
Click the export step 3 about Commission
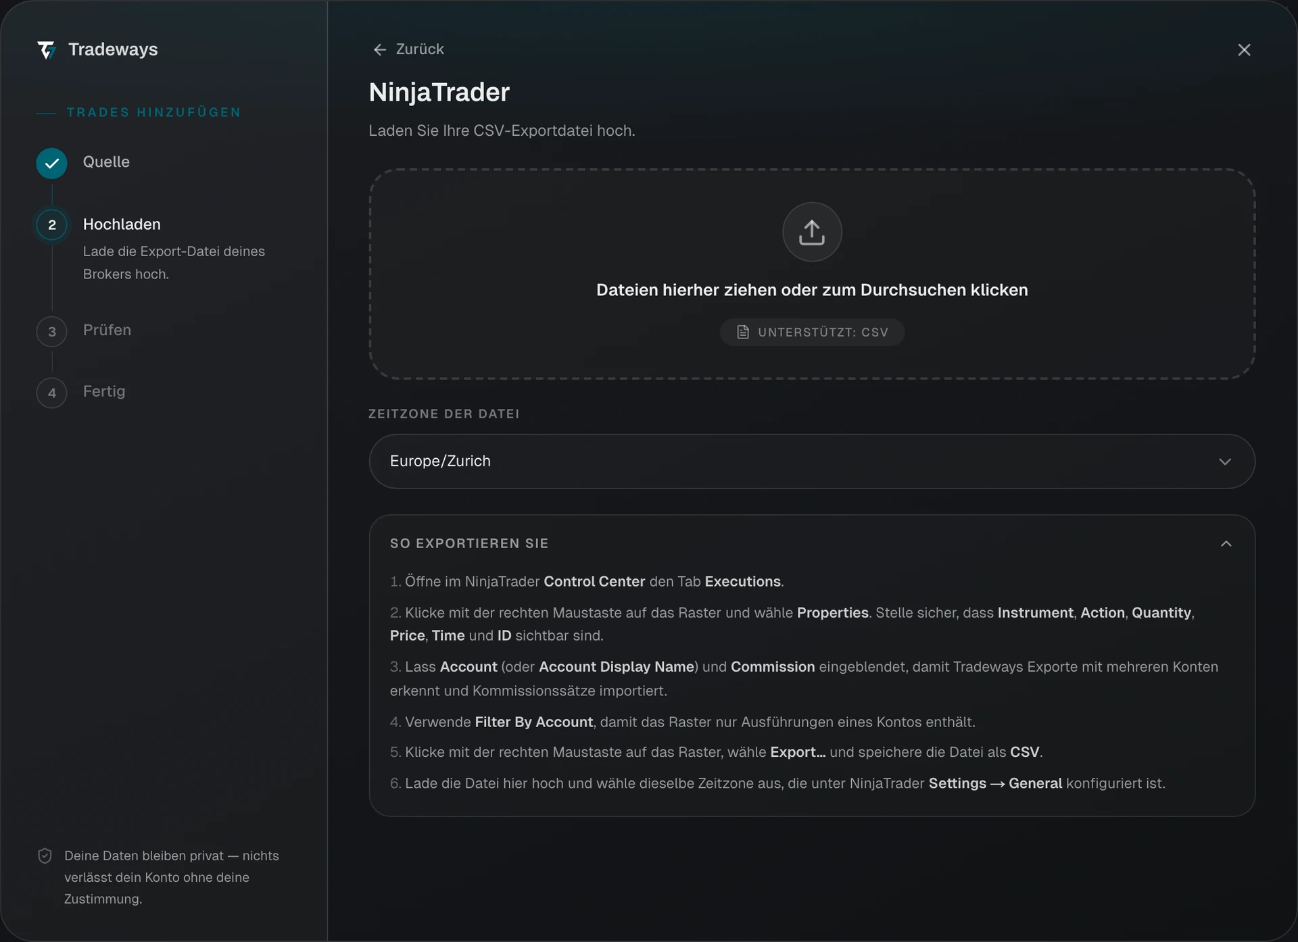804,678
